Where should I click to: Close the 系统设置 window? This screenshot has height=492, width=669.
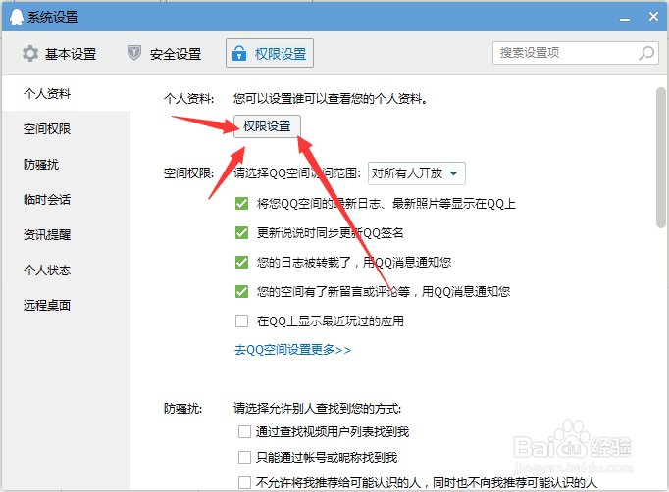653,17
